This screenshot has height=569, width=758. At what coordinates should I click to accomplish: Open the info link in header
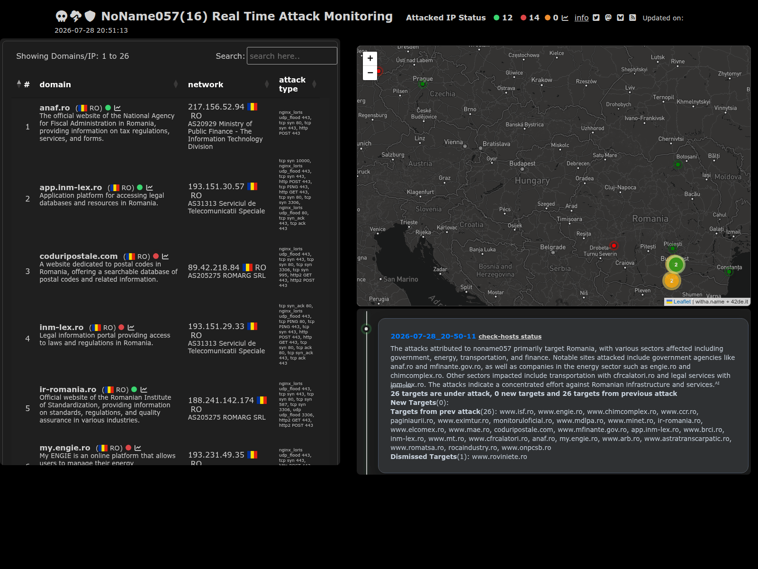click(581, 18)
